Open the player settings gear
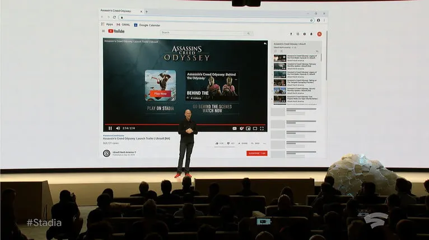The width and height of the screenshot is (429, 240). (241, 128)
